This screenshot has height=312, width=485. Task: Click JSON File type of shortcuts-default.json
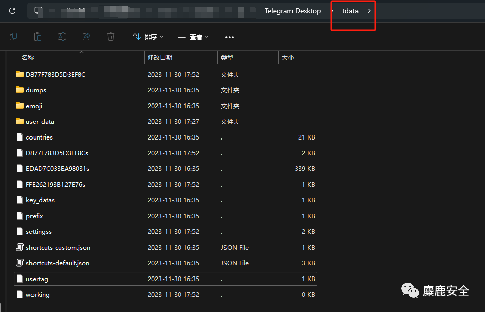click(x=235, y=263)
